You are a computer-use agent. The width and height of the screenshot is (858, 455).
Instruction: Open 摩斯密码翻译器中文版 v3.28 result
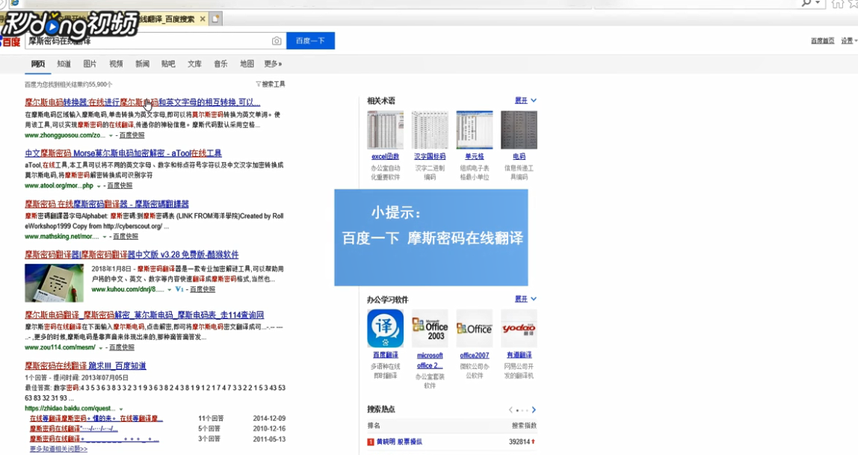coord(132,254)
